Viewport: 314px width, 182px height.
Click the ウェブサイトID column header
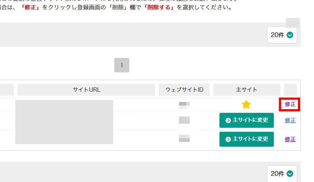coord(184,90)
